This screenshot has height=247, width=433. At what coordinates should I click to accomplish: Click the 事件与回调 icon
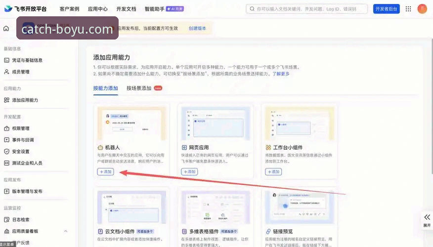(x=6, y=140)
